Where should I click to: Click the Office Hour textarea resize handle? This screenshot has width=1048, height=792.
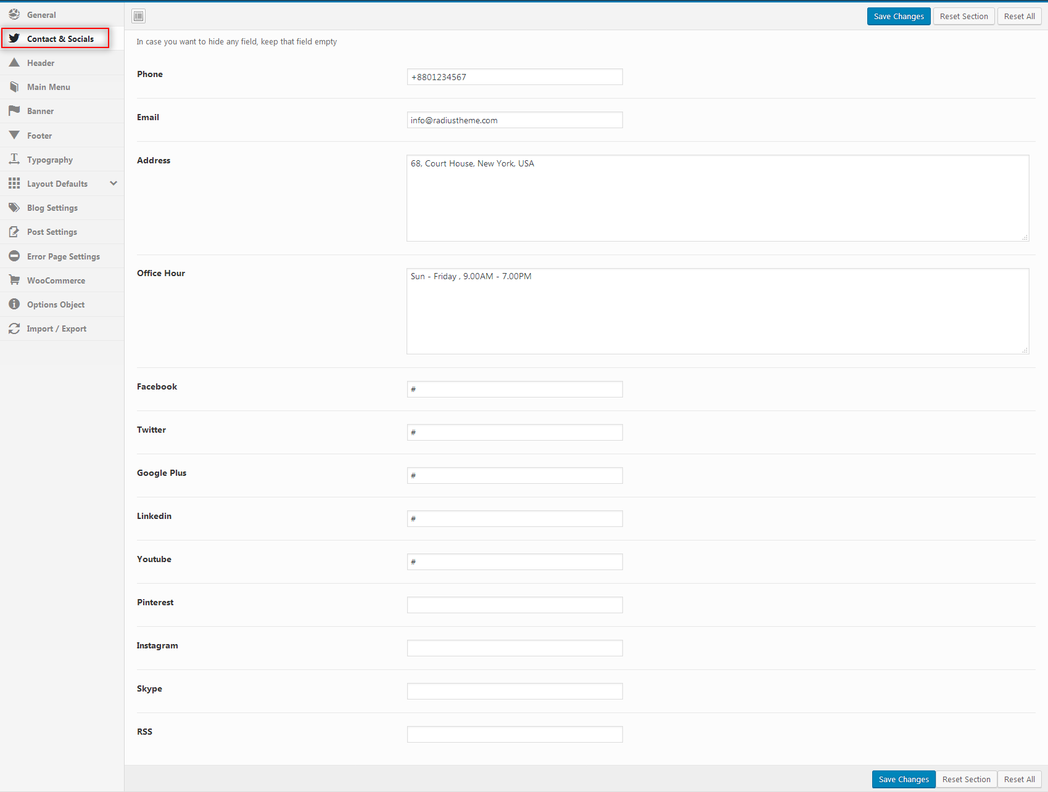1025,351
